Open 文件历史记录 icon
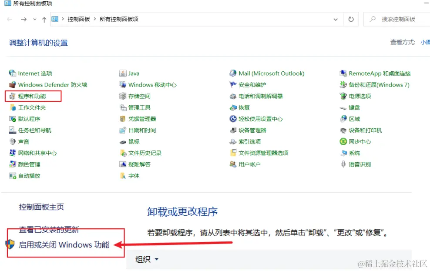Screen dimensions: 430x271 [123, 153]
